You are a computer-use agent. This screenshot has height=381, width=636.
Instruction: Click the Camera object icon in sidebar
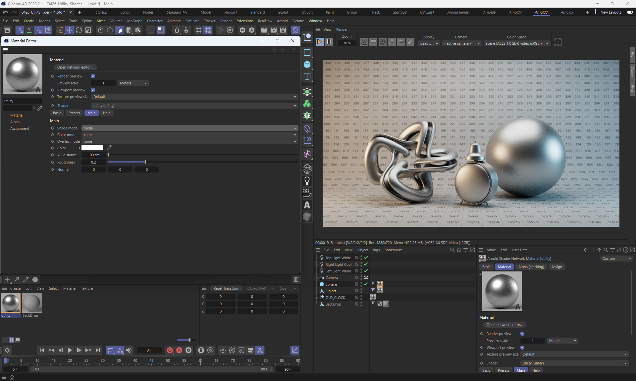[x=307, y=193]
